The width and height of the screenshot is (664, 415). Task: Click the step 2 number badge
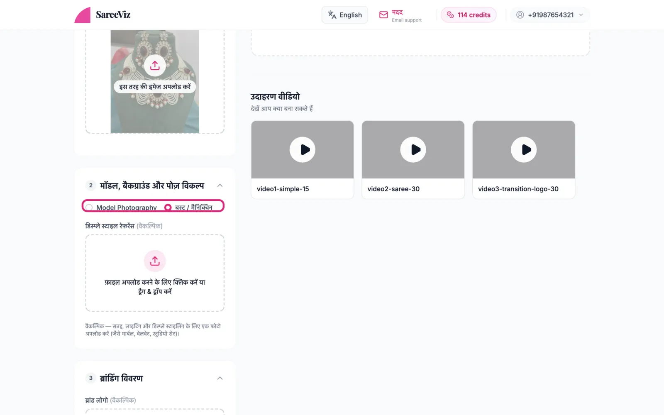tap(91, 186)
